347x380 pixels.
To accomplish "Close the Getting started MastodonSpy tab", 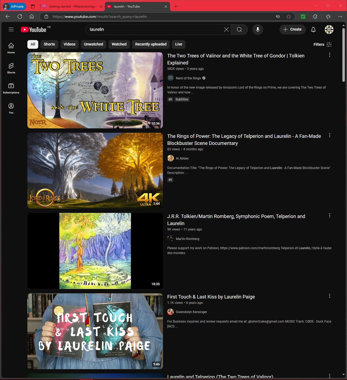I will point(101,7).
